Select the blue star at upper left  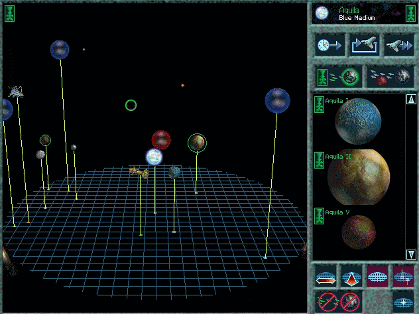tap(60, 50)
